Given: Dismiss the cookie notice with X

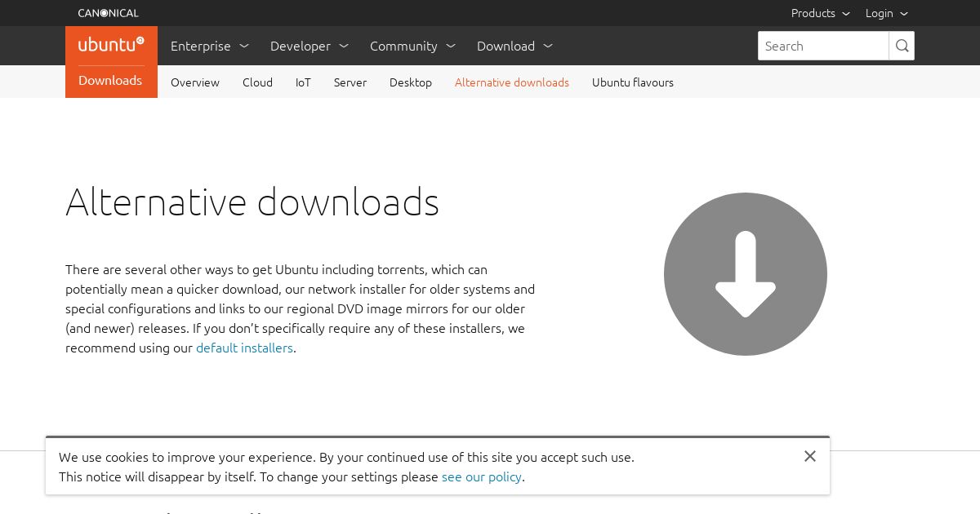Looking at the screenshot, I should coord(810,456).
